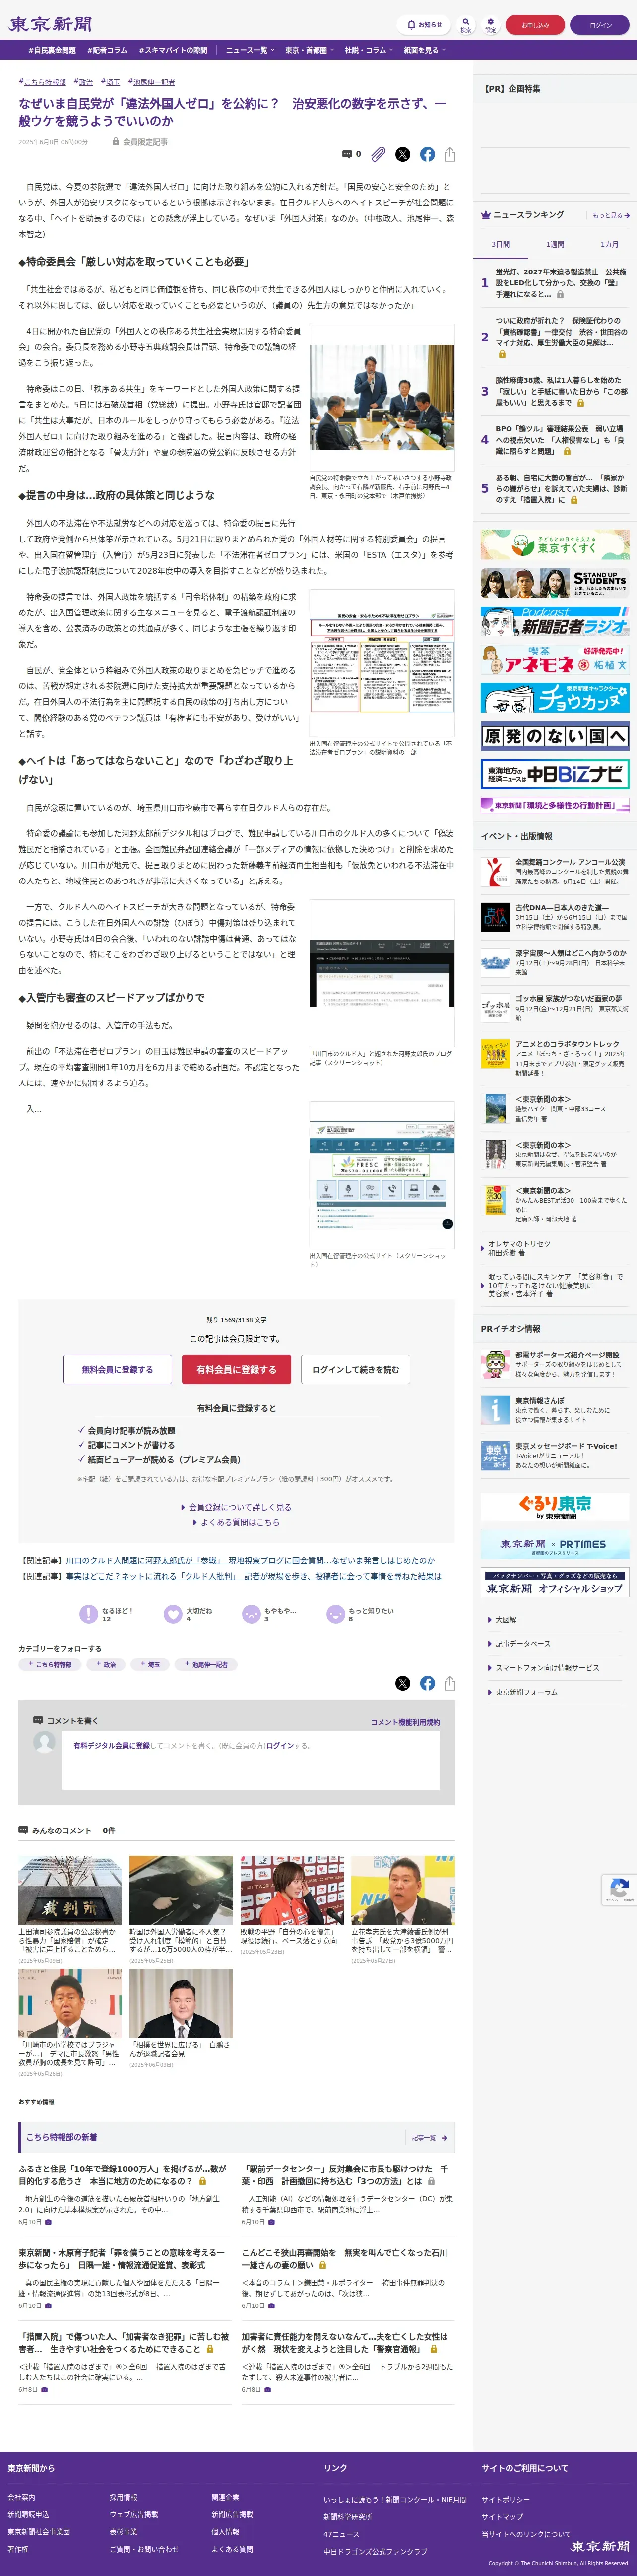Open share menu icon below headline
Viewport: 637px width, 2576px height.
(x=450, y=154)
